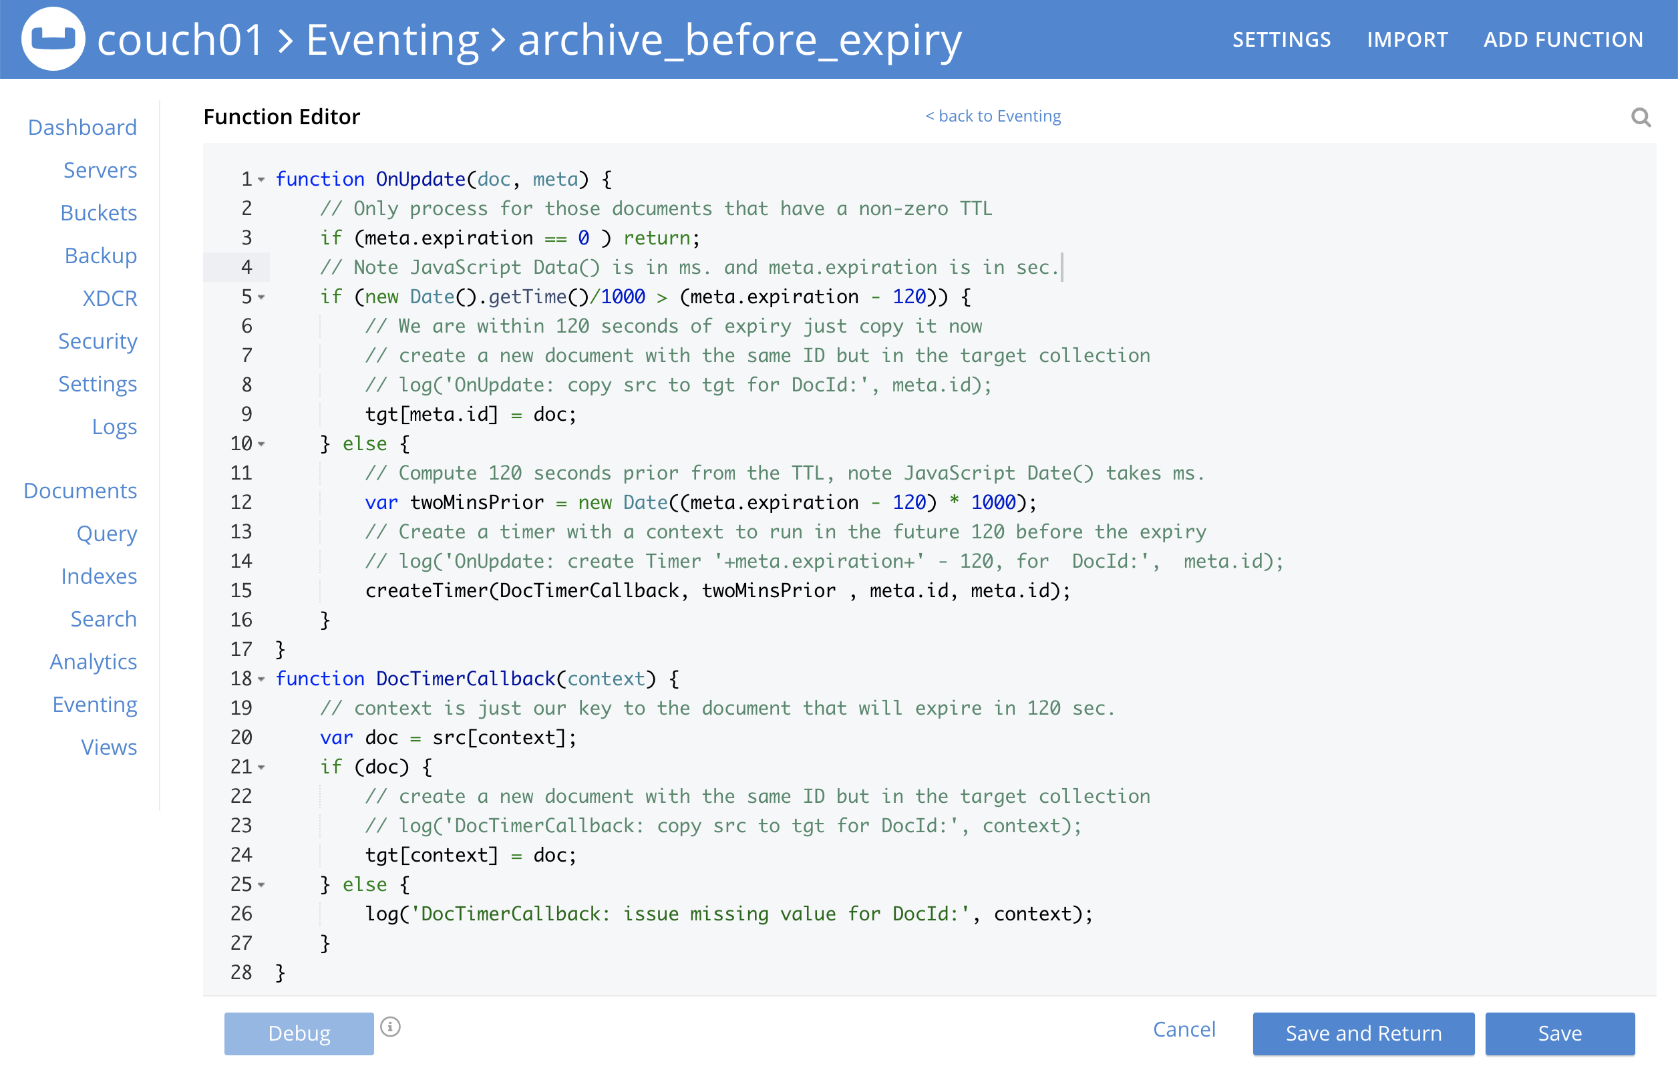Collapse the else block on line 10

[261, 444]
